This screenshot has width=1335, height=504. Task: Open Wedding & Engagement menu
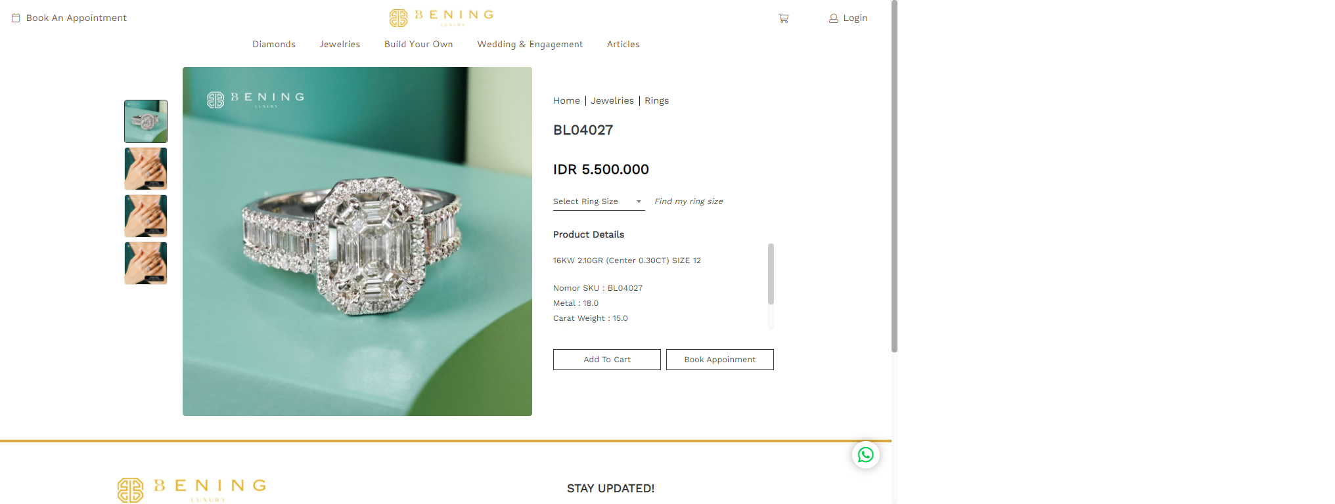click(530, 44)
